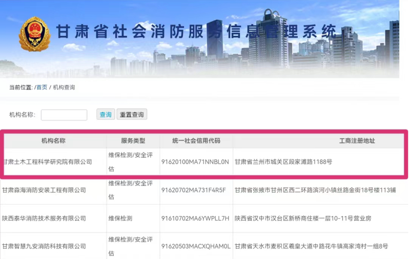Click the 陕西省汉中市汉台区 address cell
Viewport: 410px width, 259px height.
tap(303, 219)
